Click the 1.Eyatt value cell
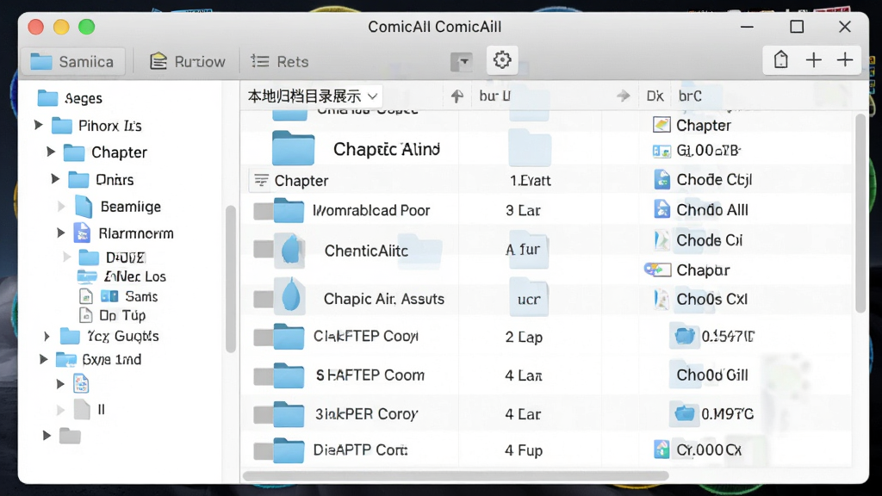882x496 pixels. point(530,181)
